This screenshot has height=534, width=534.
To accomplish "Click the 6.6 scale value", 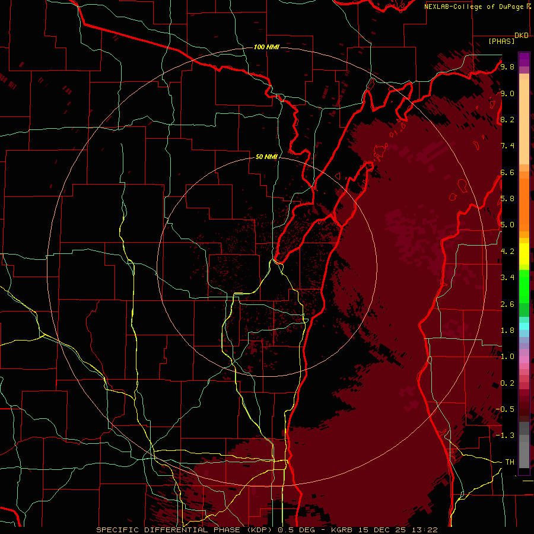I will (507, 172).
